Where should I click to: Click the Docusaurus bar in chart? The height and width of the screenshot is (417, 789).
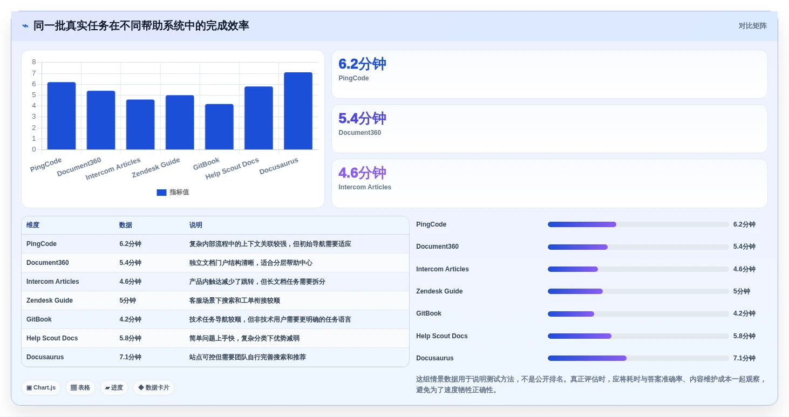pos(298,111)
